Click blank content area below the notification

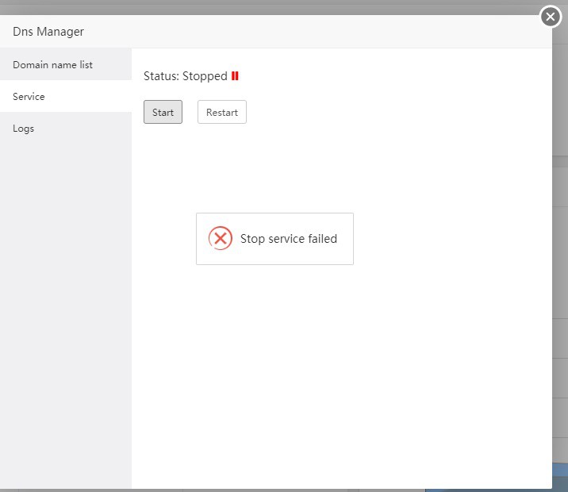(x=341, y=373)
